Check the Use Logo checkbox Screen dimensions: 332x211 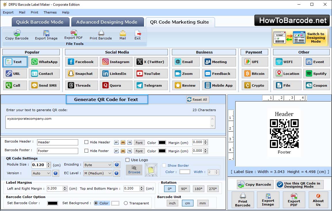point(127,160)
